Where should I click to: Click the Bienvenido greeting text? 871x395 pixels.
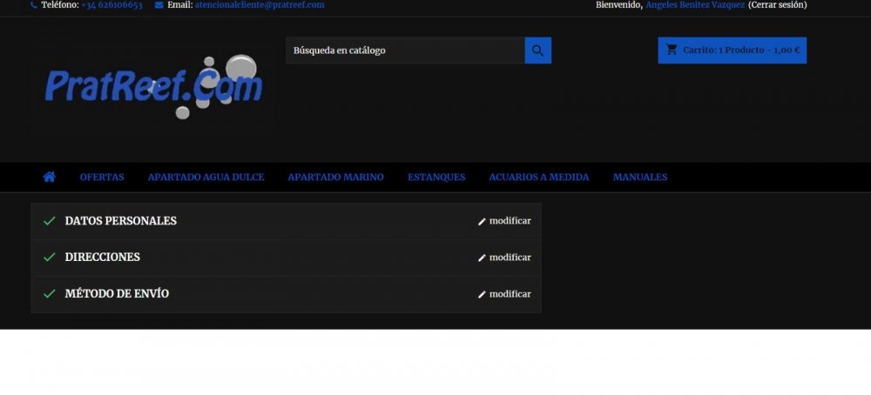[619, 5]
